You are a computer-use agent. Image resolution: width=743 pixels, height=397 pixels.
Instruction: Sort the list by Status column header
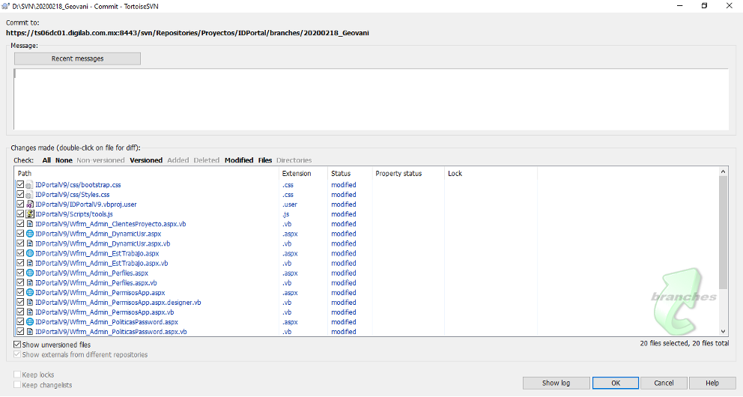click(x=341, y=174)
